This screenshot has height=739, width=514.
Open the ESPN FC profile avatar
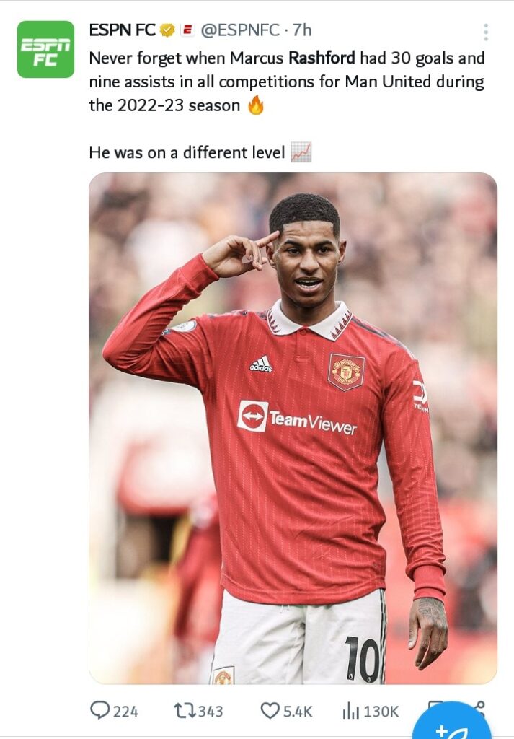pyautogui.click(x=45, y=50)
